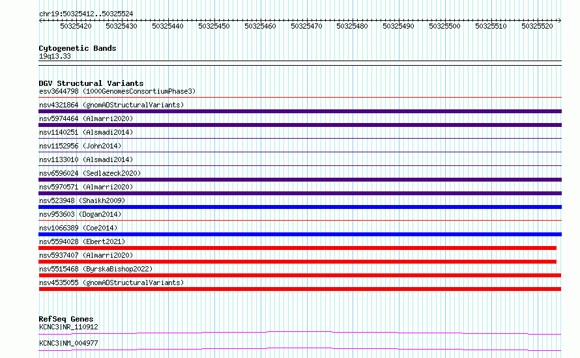Open variant nsv5974464 Almarri2020 label

click(86, 118)
